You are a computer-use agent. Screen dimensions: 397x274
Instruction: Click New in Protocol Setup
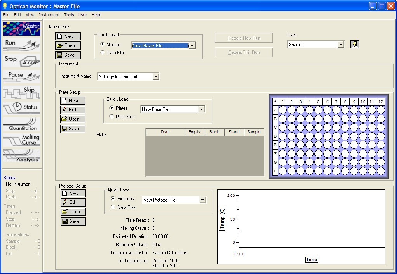point(73,193)
